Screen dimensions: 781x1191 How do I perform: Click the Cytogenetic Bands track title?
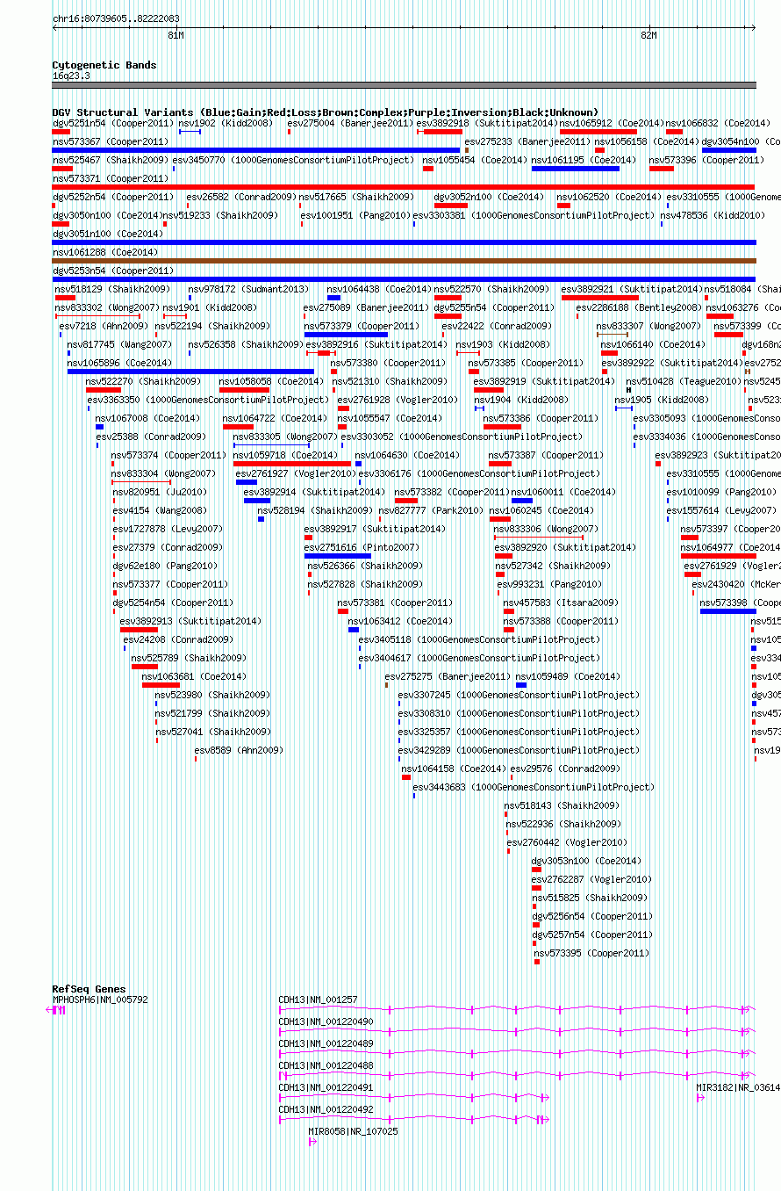pyautogui.click(x=104, y=65)
